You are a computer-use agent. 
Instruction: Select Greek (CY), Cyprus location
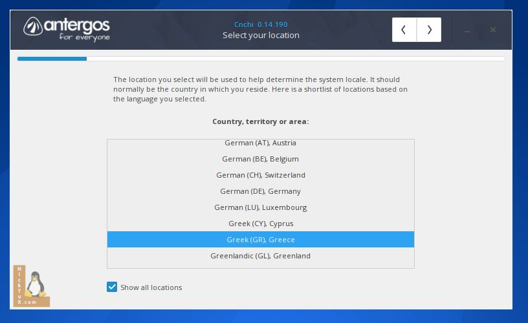[260, 224]
